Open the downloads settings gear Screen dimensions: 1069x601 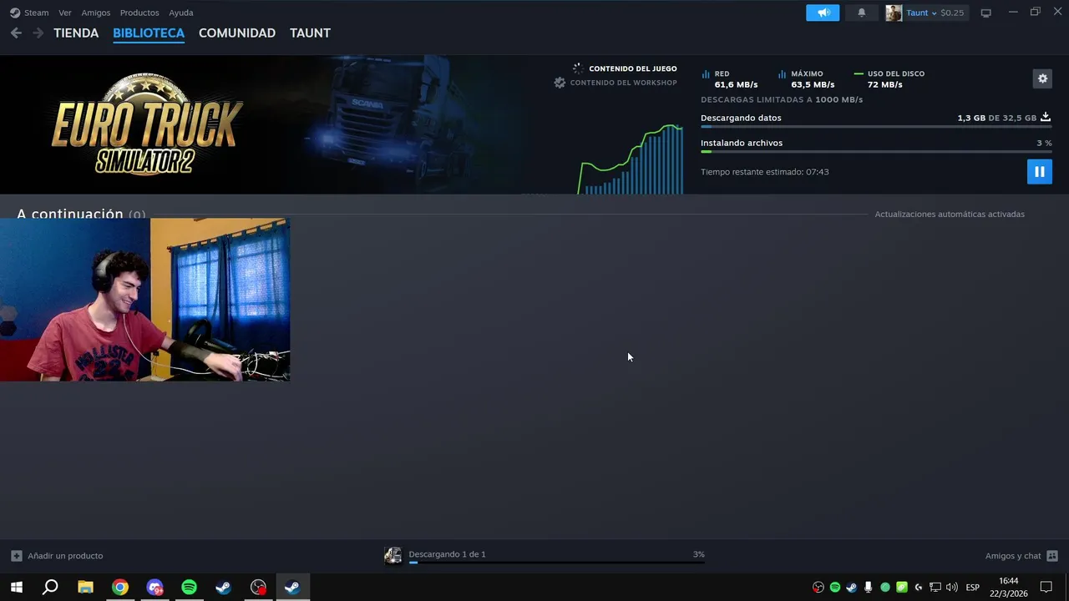click(x=1042, y=78)
